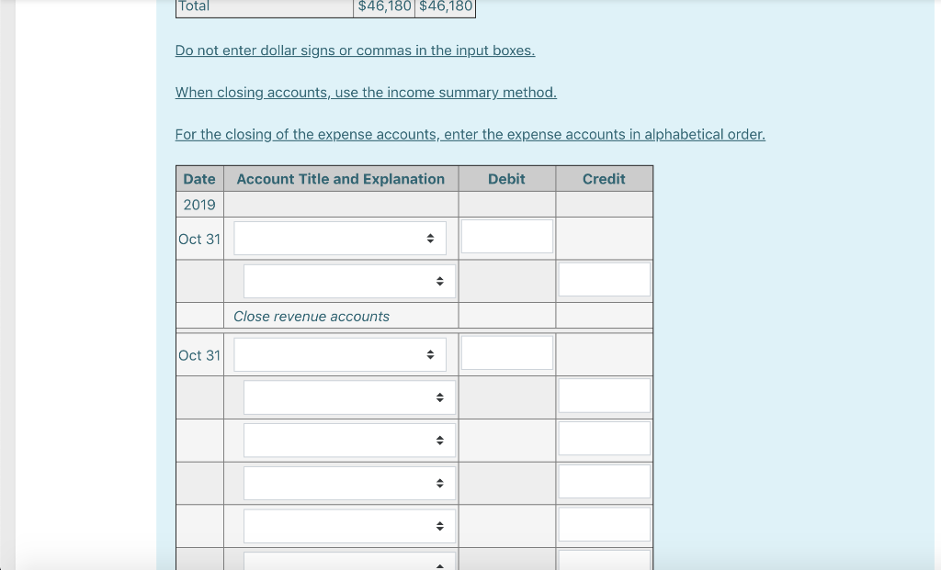This screenshot has width=941, height=570.
Task: Open the partially visible dropdown at the table bottom
Action: click(349, 563)
